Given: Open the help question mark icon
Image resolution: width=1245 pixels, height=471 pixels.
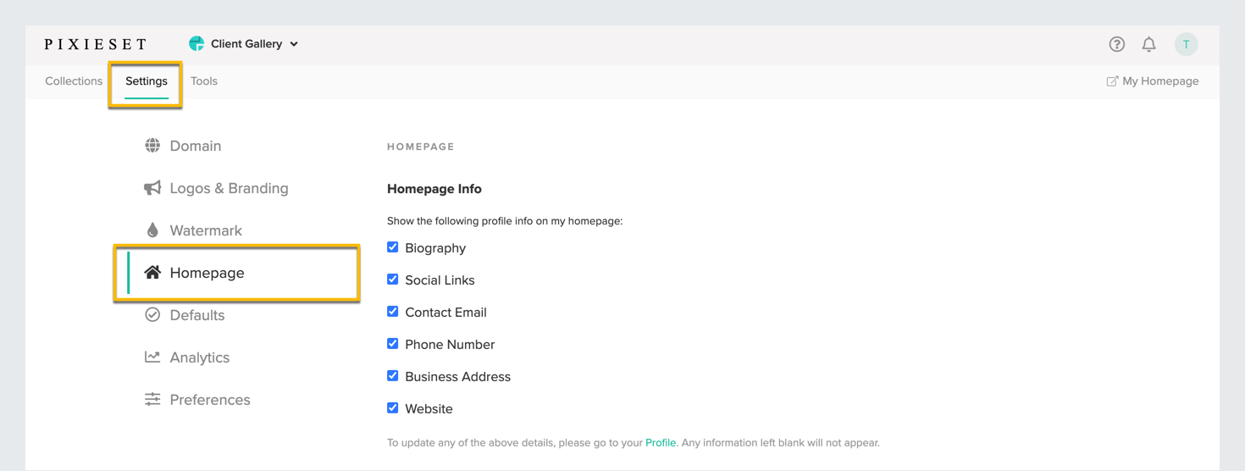Looking at the screenshot, I should [x=1116, y=44].
